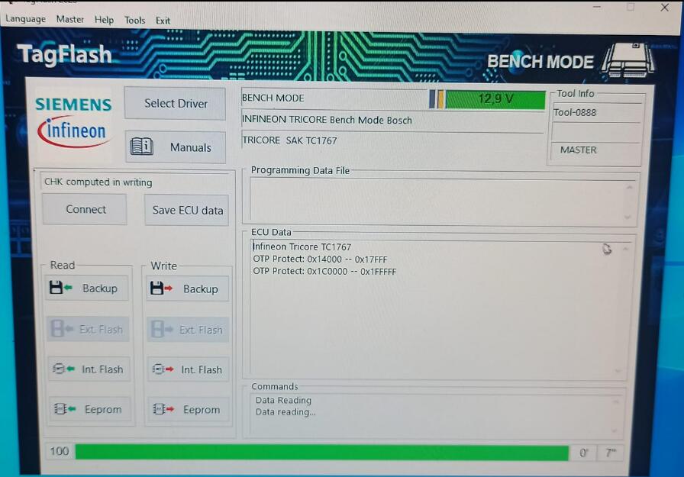Click 'MASTER' in Tool Info
Image resolution: width=684 pixels, height=477 pixels.
pyautogui.click(x=578, y=150)
